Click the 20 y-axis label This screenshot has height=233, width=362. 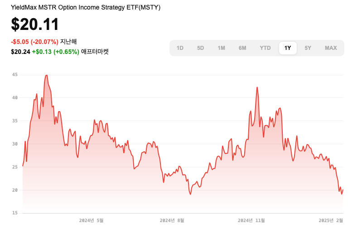click(x=15, y=190)
